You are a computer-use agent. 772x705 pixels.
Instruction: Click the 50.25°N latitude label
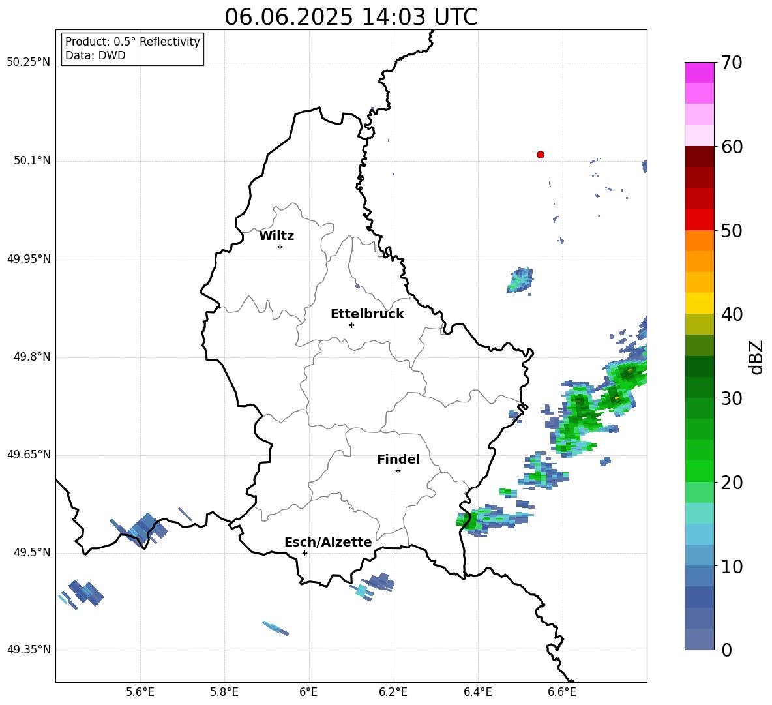tap(29, 63)
